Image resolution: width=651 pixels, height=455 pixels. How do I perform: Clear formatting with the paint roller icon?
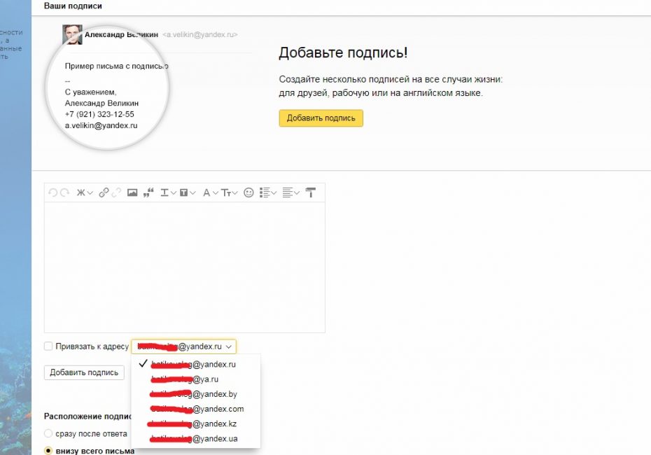click(311, 192)
